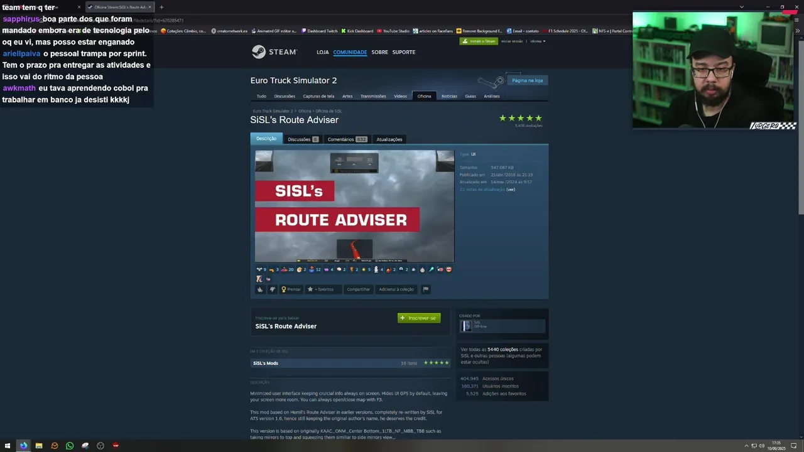Click the five-star rating display
Viewport: 804px width, 452px height.
[521, 118]
